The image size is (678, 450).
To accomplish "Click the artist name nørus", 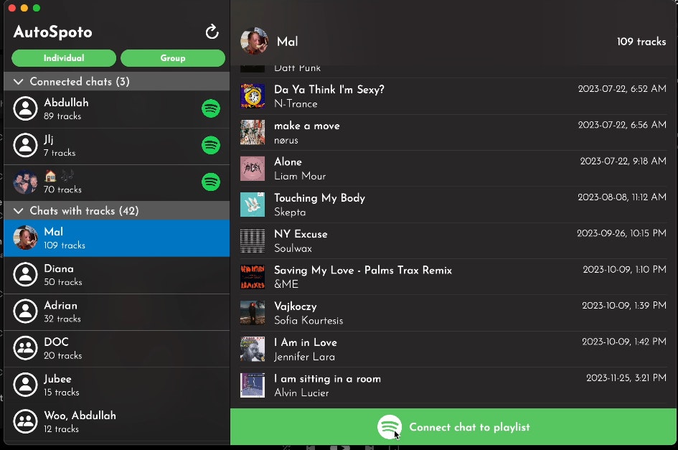I will [286, 140].
